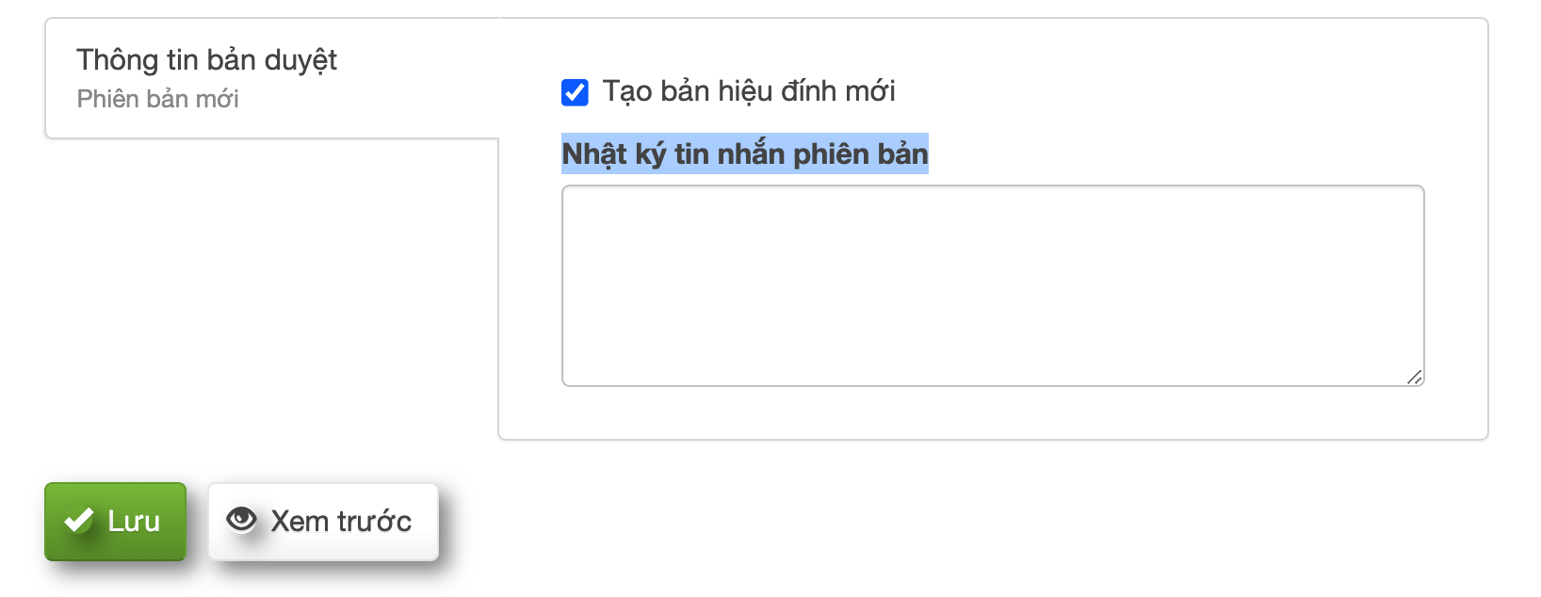Click the grey "Phiên bản mới" subtitle
The image size is (1541, 597).
point(157,99)
